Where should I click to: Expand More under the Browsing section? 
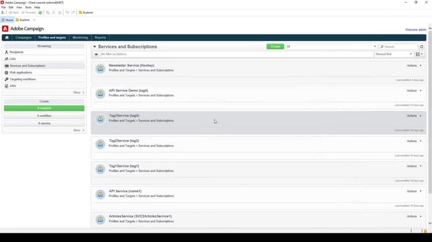pyautogui.click(x=79, y=93)
